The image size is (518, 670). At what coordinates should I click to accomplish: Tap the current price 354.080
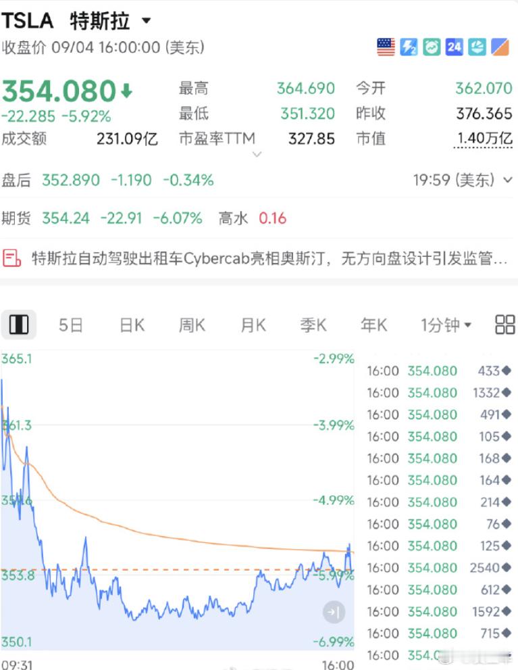[59, 91]
